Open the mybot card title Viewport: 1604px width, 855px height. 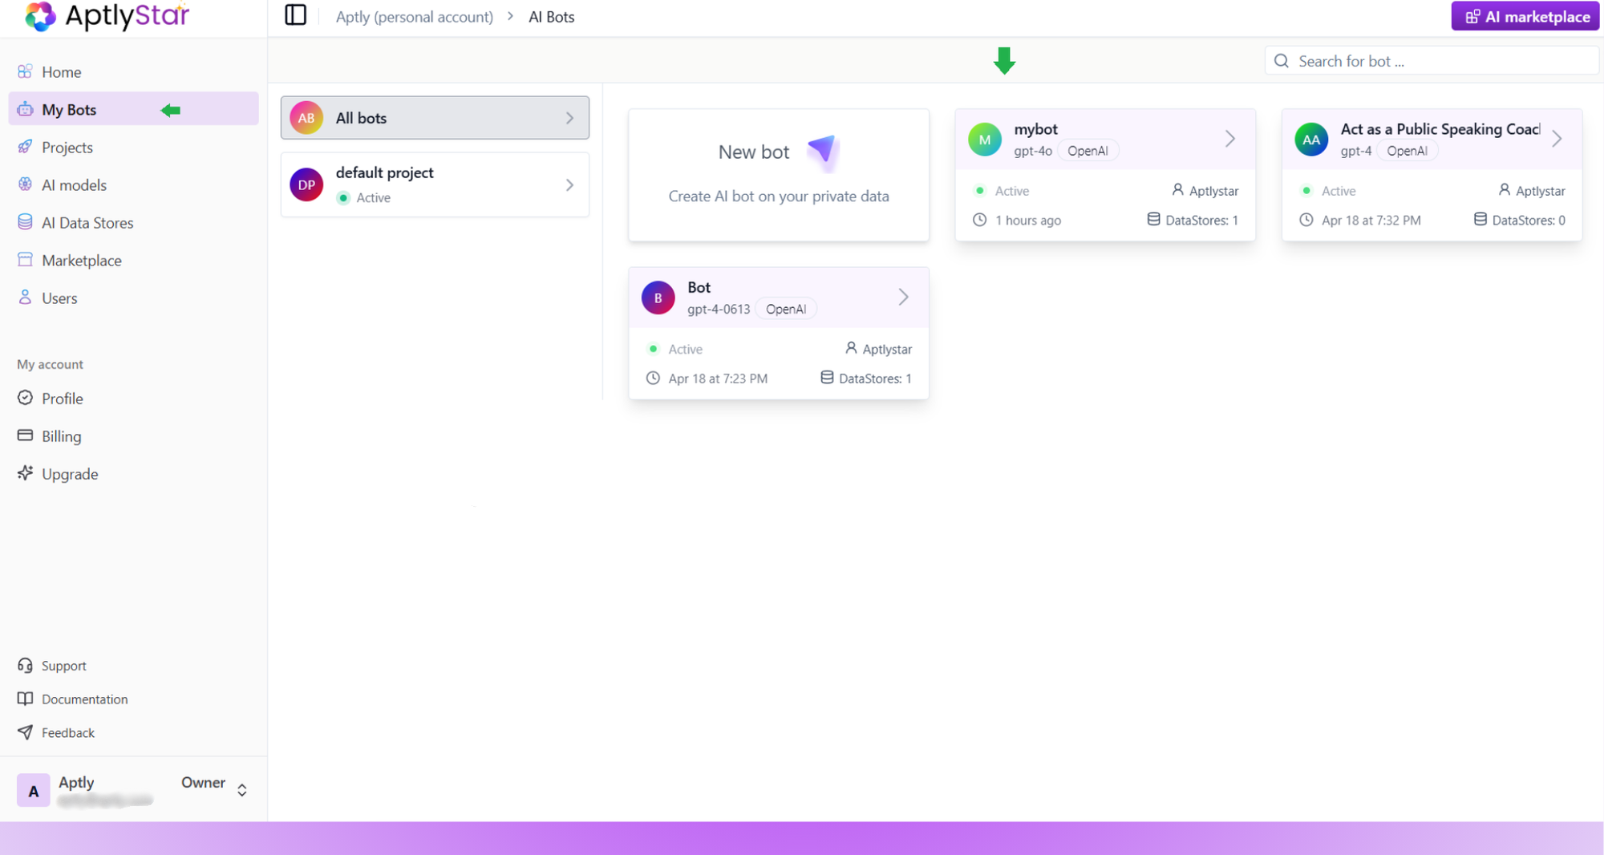pyautogui.click(x=1035, y=129)
